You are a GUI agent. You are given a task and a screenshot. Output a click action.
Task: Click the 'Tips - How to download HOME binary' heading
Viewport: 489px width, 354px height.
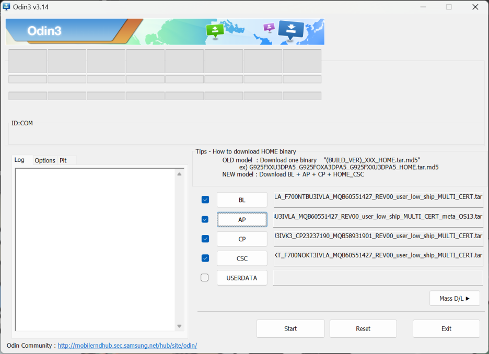click(x=246, y=151)
